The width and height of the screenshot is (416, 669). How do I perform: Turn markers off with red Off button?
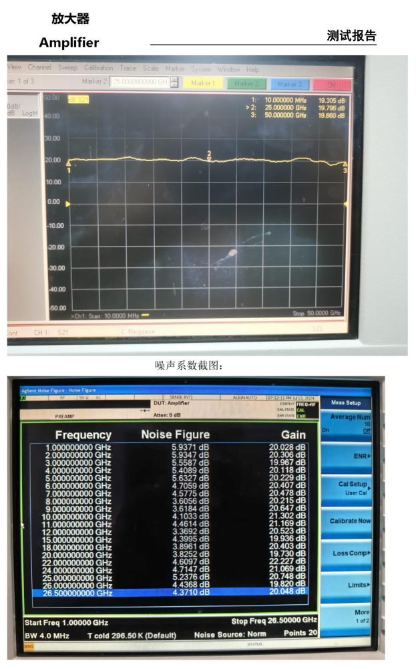coord(331,84)
